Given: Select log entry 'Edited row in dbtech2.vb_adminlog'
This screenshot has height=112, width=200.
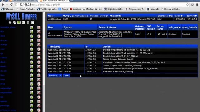Looking at the screenshot, I should [118, 72].
